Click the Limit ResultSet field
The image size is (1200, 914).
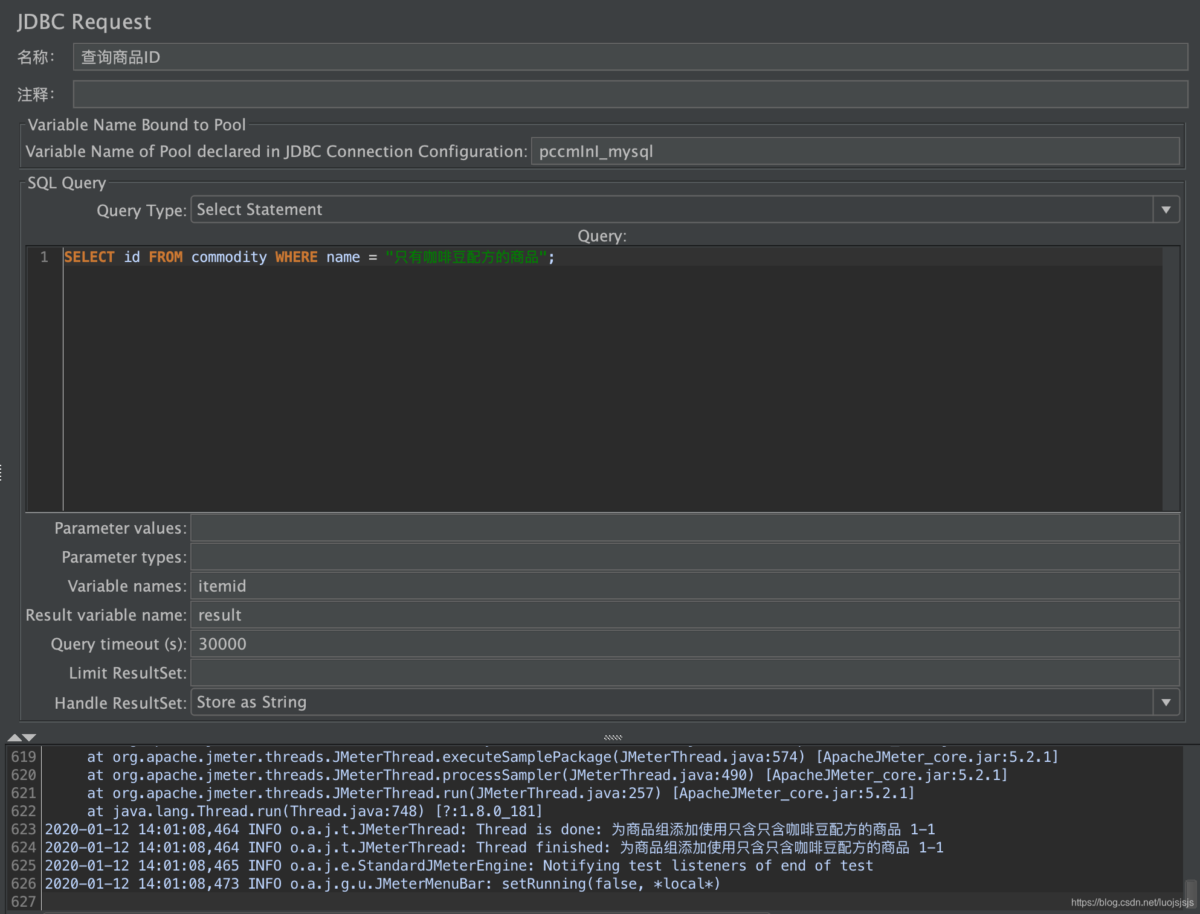pyautogui.click(x=685, y=673)
